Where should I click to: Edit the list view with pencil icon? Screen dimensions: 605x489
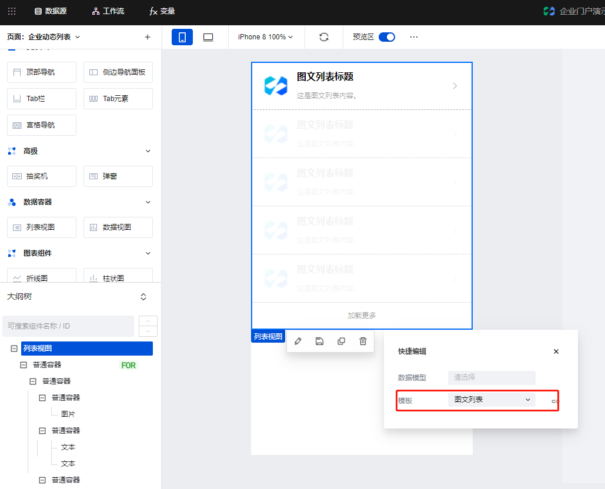298,341
